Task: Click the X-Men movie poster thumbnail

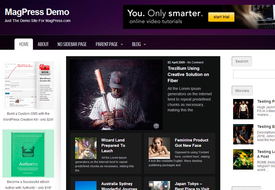Action: pyautogui.click(x=243, y=109)
